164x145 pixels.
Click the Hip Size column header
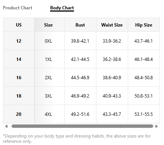[x=144, y=25]
